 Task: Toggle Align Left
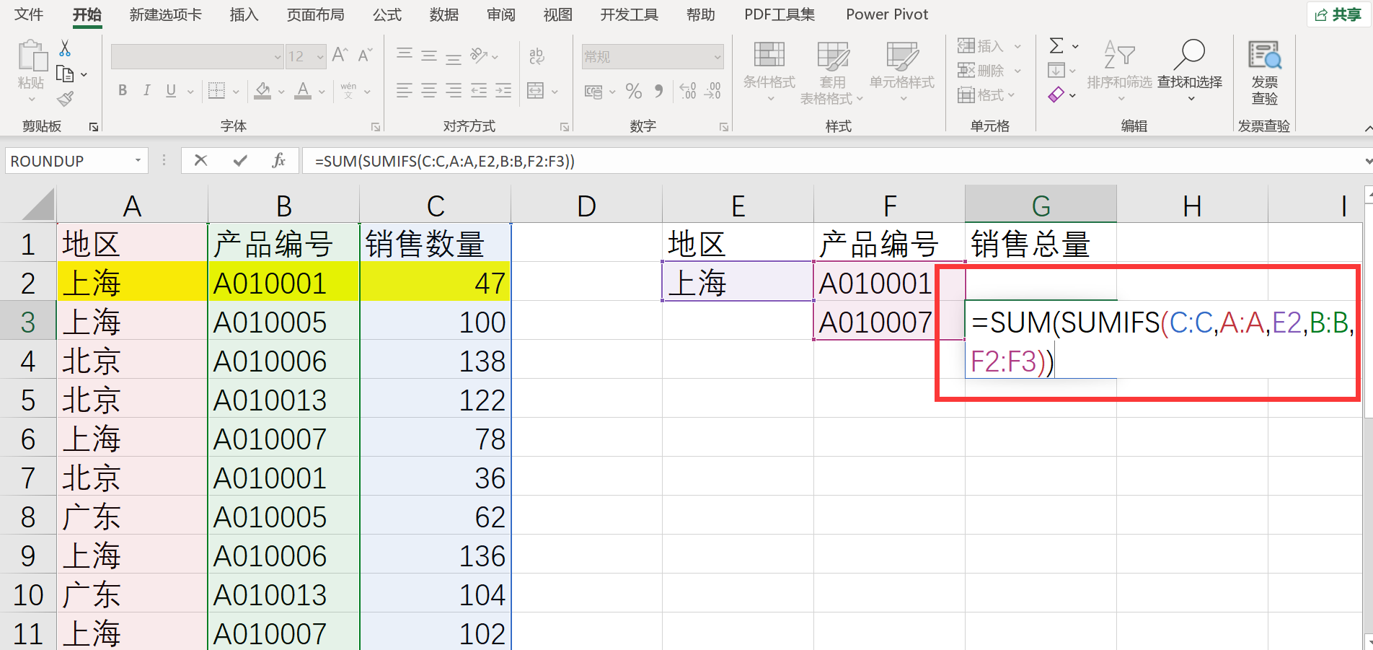[405, 90]
